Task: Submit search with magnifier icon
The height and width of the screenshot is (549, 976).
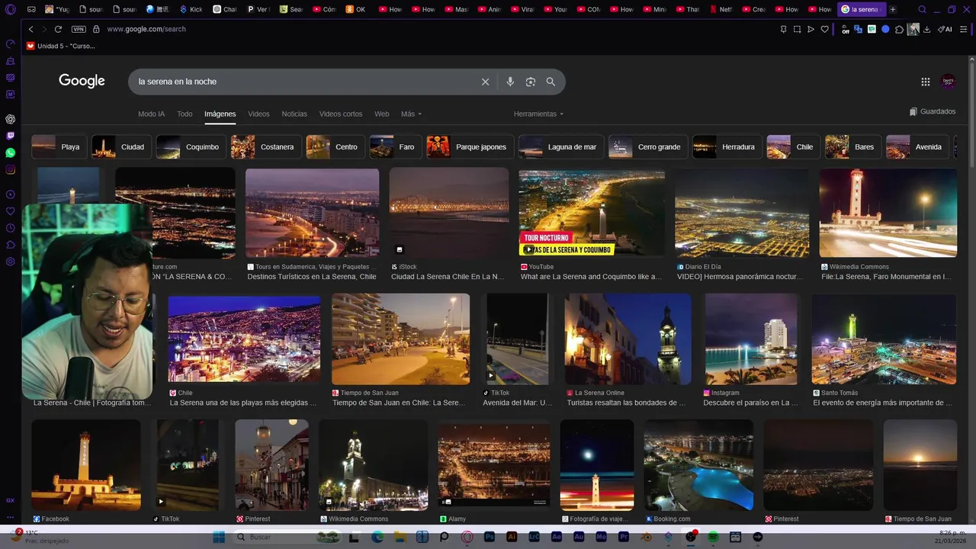Action: 551,82
